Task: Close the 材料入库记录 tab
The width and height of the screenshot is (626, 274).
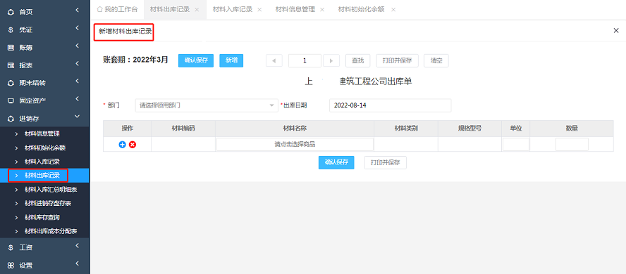Action: coord(259,10)
